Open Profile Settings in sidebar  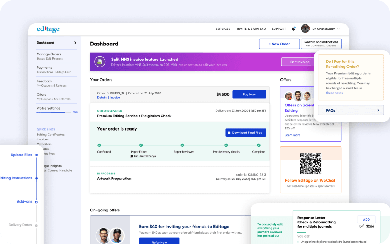coord(48,108)
